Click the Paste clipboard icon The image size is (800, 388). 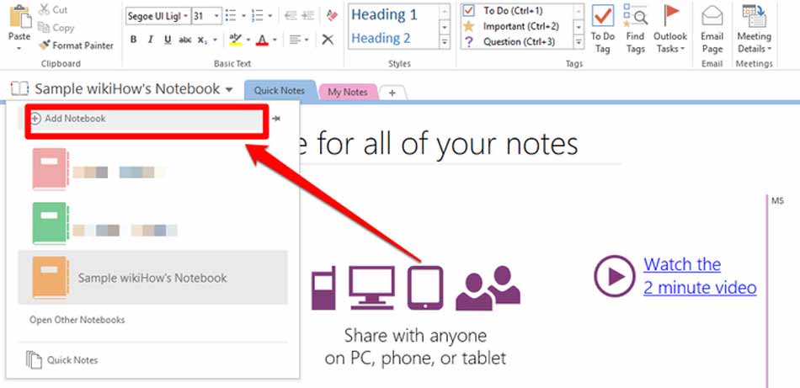(20, 18)
